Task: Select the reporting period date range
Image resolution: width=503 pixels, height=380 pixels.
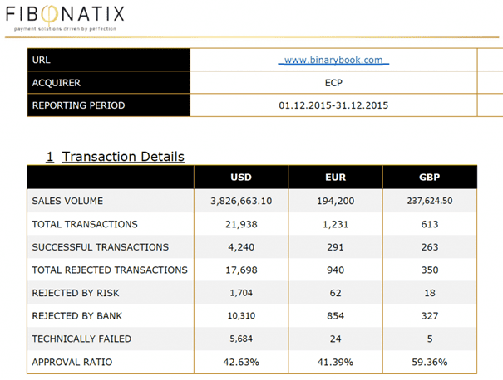Action: pos(333,105)
